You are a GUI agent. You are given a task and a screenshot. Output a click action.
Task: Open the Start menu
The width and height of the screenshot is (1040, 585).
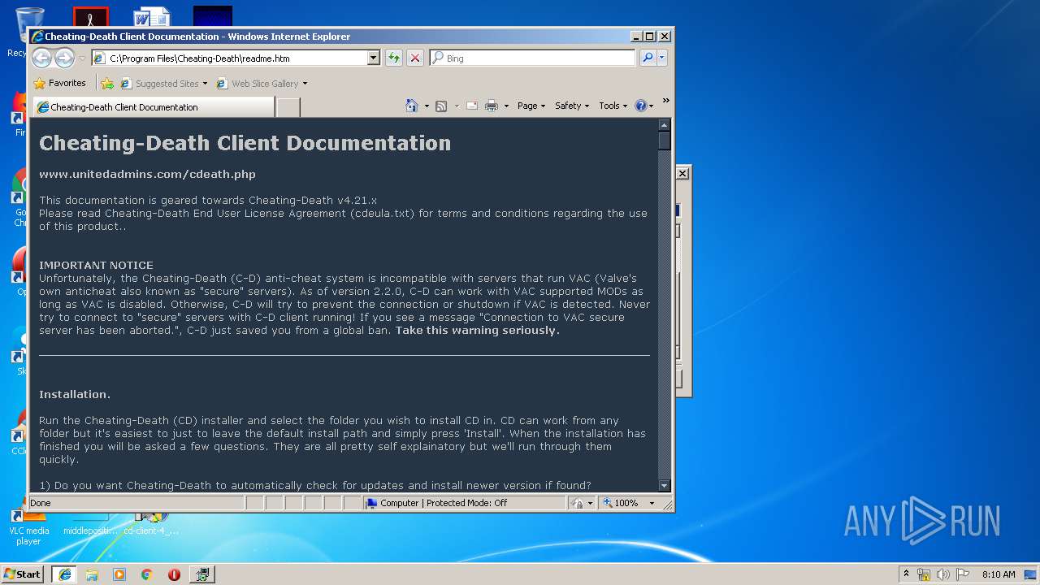click(22, 574)
